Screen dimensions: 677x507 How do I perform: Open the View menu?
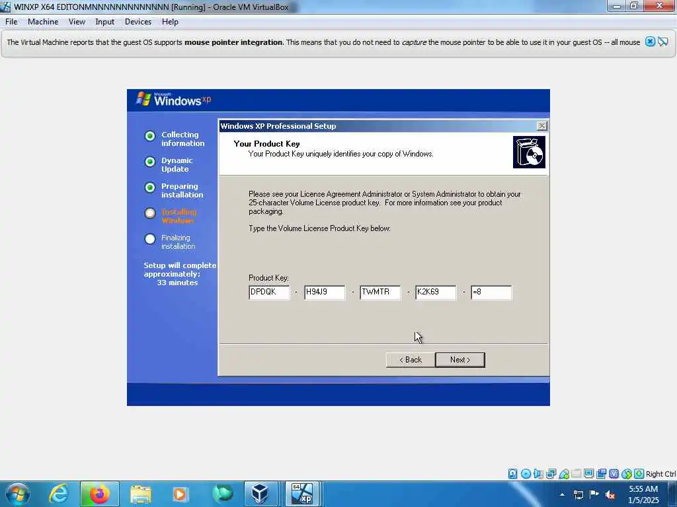(x=77, y=22)
